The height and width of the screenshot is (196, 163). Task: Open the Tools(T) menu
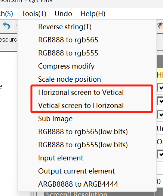34,13
